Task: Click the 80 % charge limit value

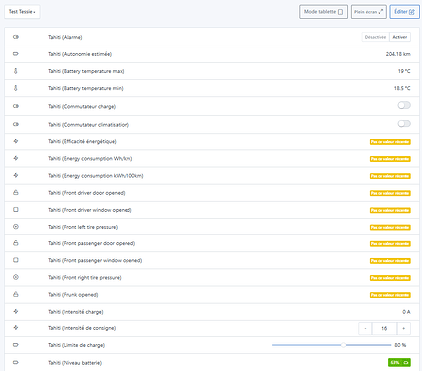Action: coord(400,345)
